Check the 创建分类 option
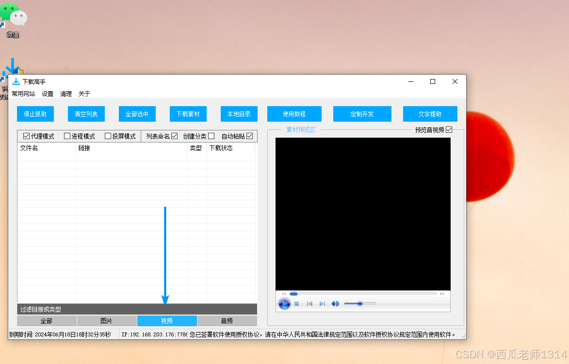The height and width of the screenshot is (364, 569). 212,136
